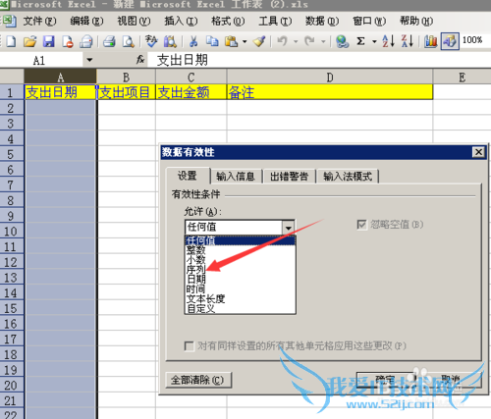Open the Chart Wizard icon

430,41
